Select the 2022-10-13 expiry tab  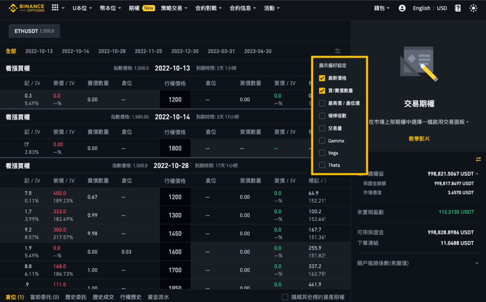[39, 51]
